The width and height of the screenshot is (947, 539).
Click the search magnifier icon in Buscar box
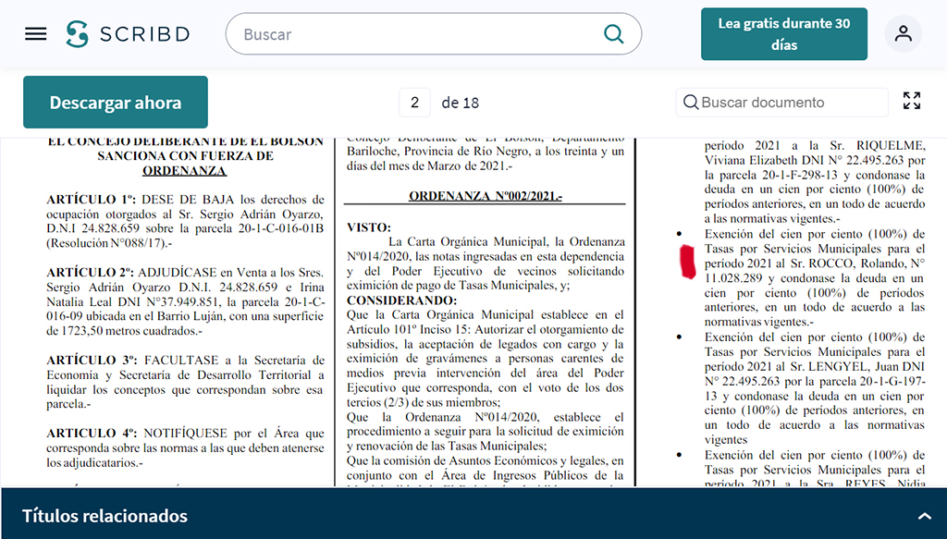[x=614, y=34]
